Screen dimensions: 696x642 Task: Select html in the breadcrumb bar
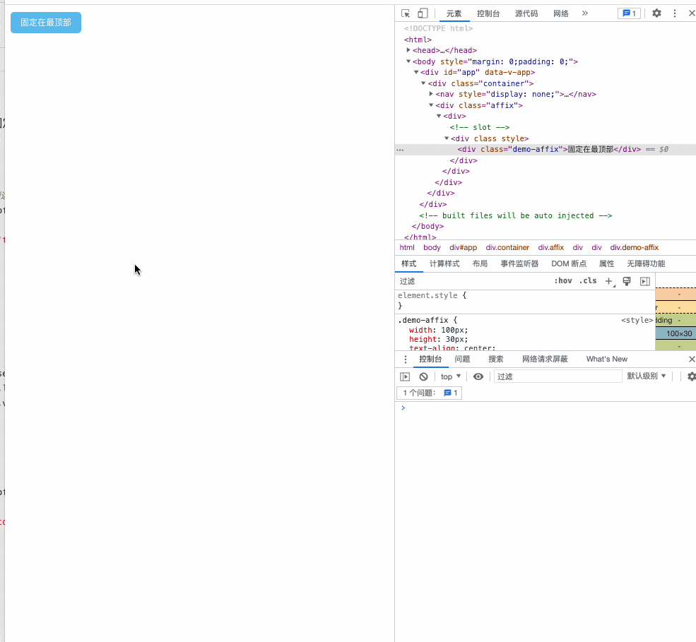[x=407, y=248]
